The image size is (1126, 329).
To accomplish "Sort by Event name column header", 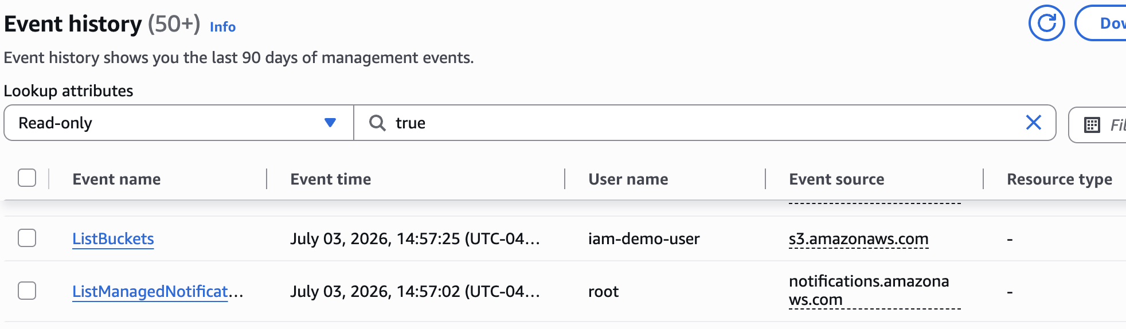I will (116, 179).
